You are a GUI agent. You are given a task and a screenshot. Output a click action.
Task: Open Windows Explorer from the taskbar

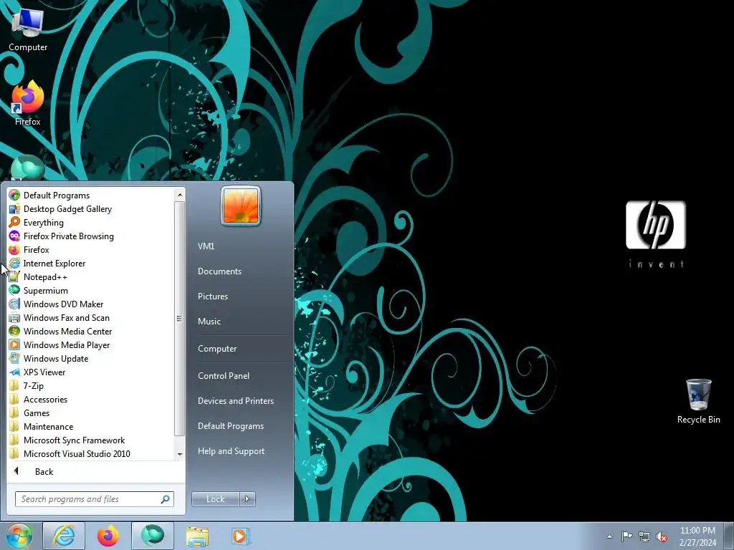tap(197, 536)
